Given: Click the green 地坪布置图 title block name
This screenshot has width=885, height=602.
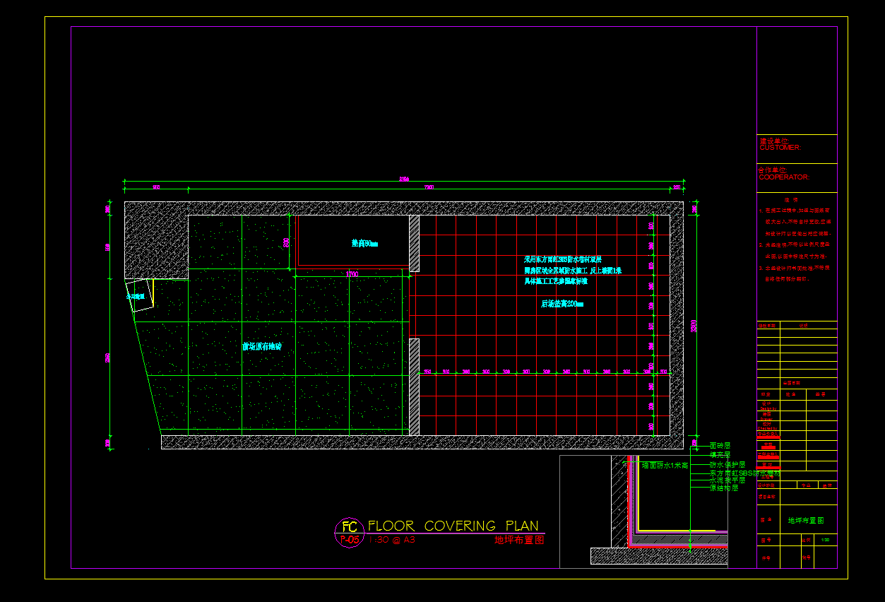Looking at the screenshot, I should point(806,521).
